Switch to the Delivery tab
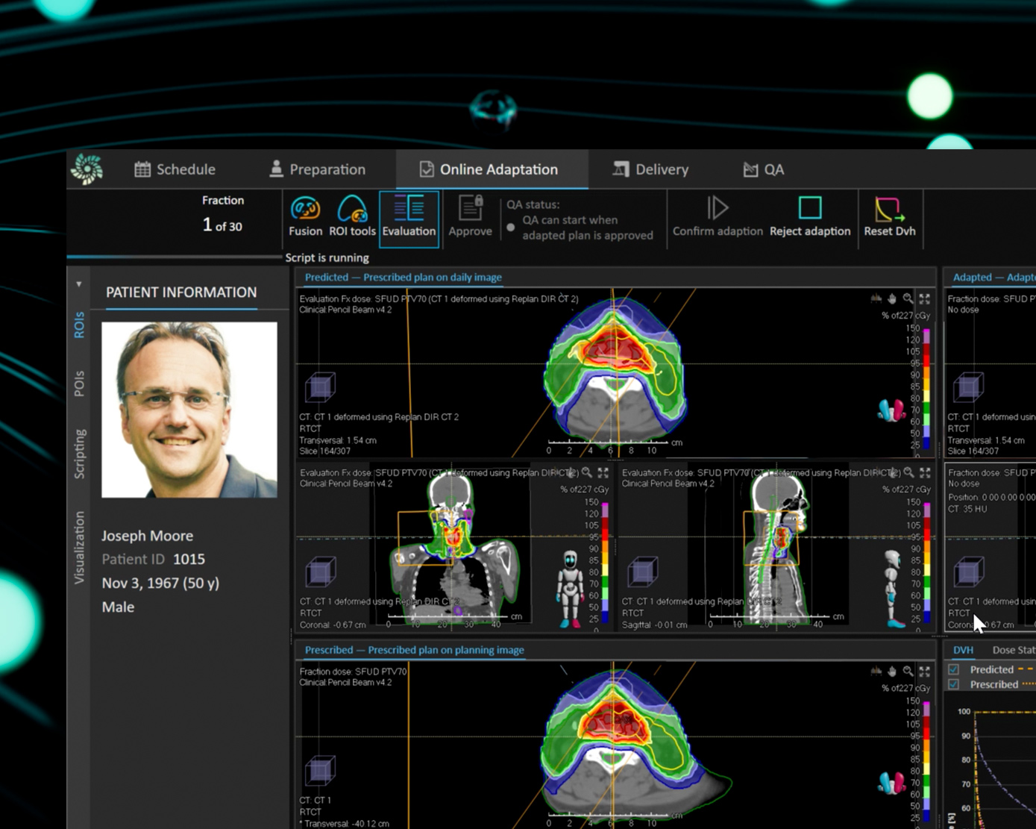The width and height of the screenshot is (1036, 829). click(650, 169)
